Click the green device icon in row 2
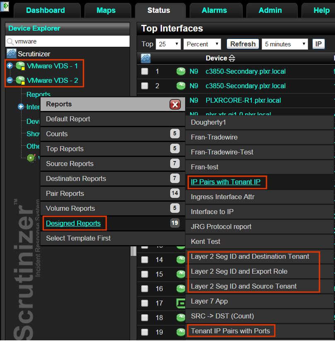Image resolution: width=335 pixels, height=342 pixels. tap(181, 86)
